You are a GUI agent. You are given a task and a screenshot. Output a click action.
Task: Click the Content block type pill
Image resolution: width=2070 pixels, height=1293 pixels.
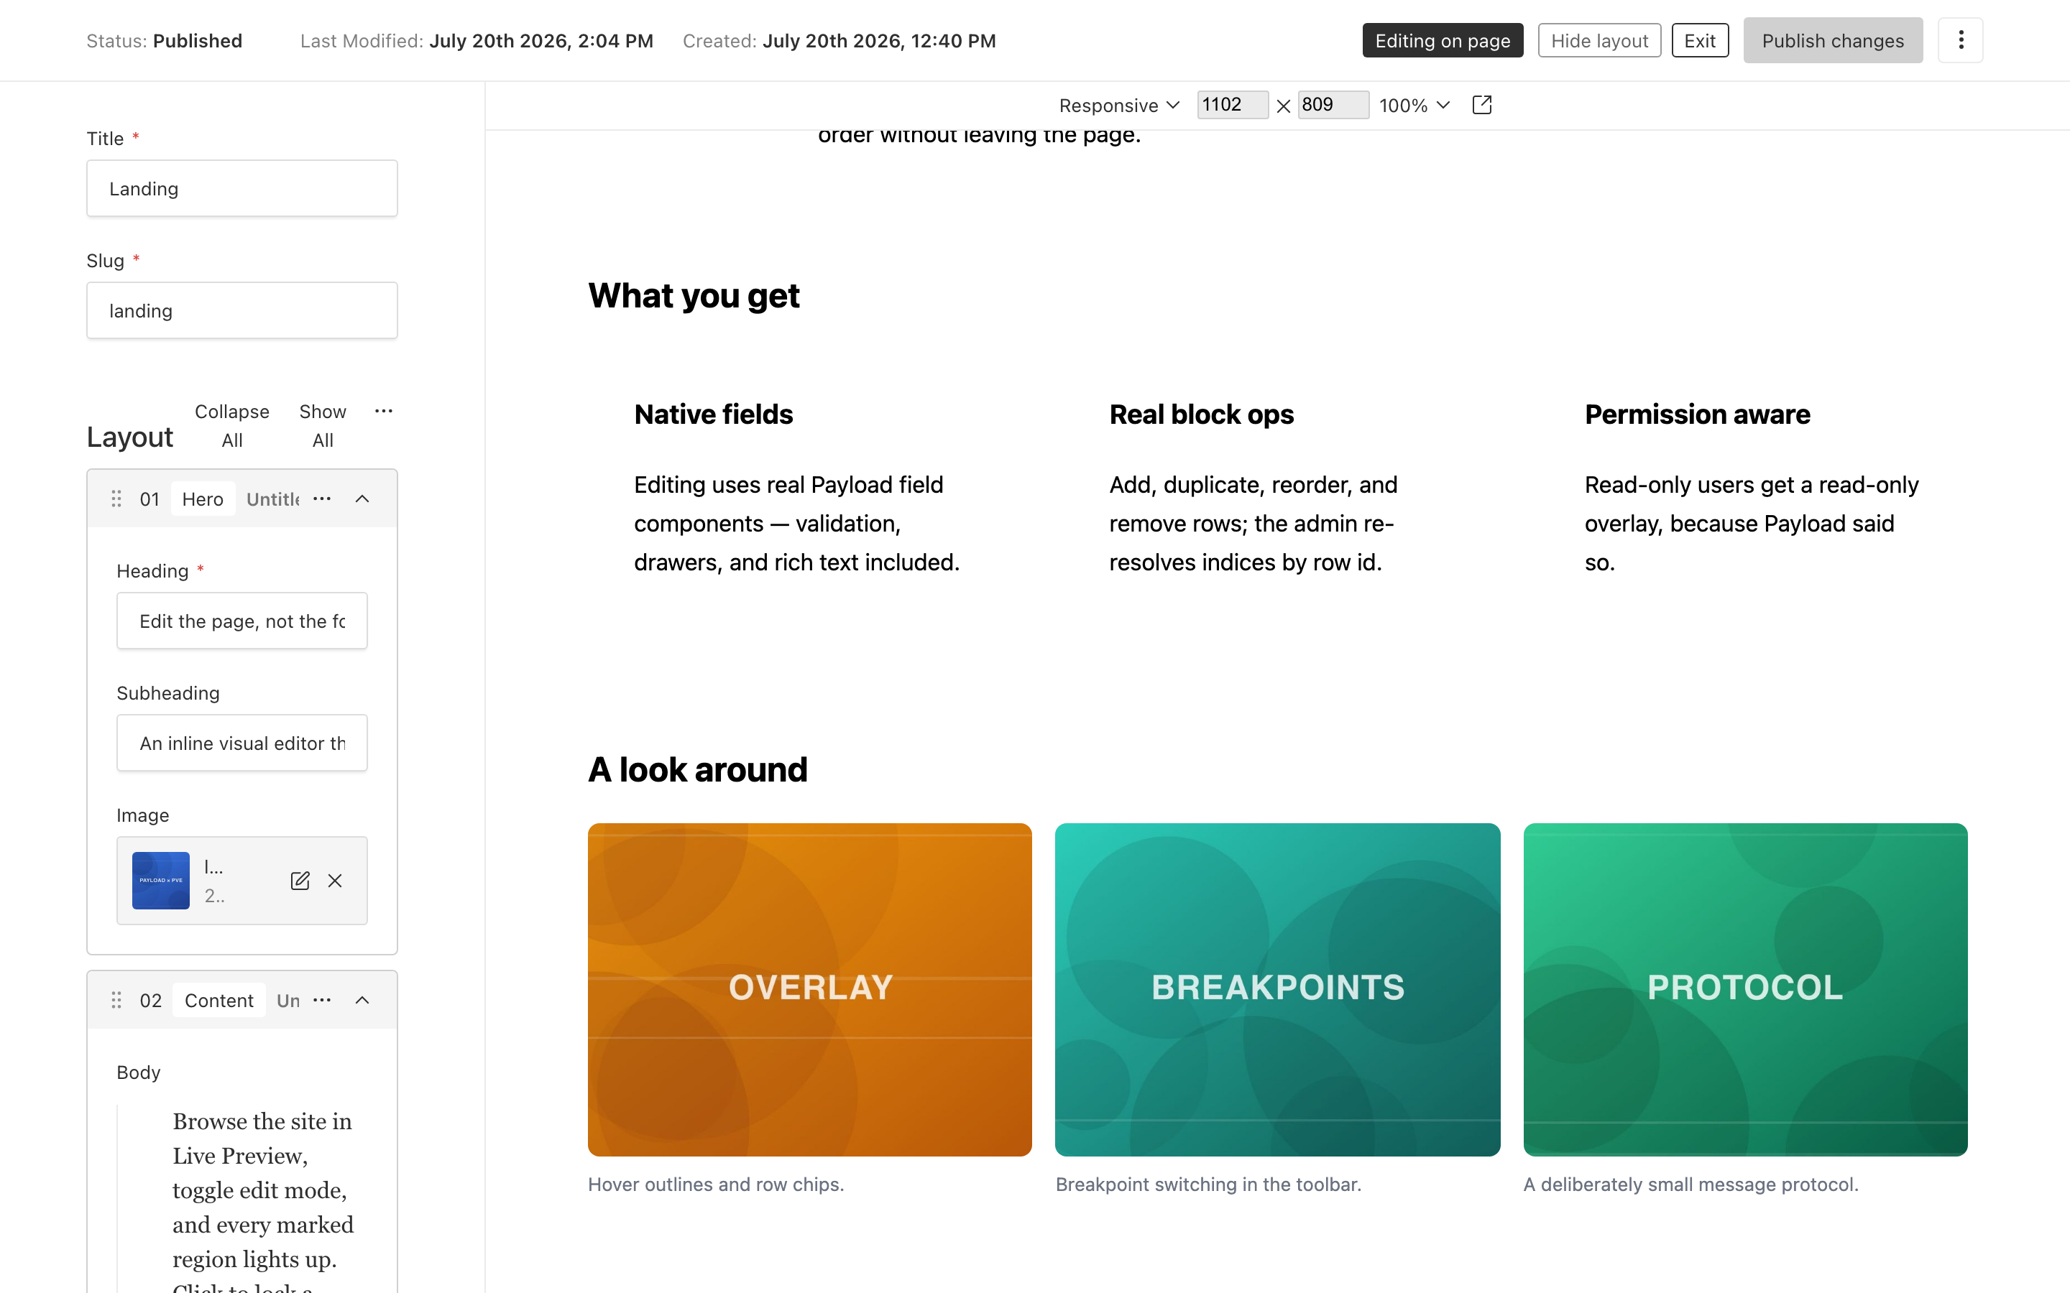pyautogui.click(x=219, y=1000)
